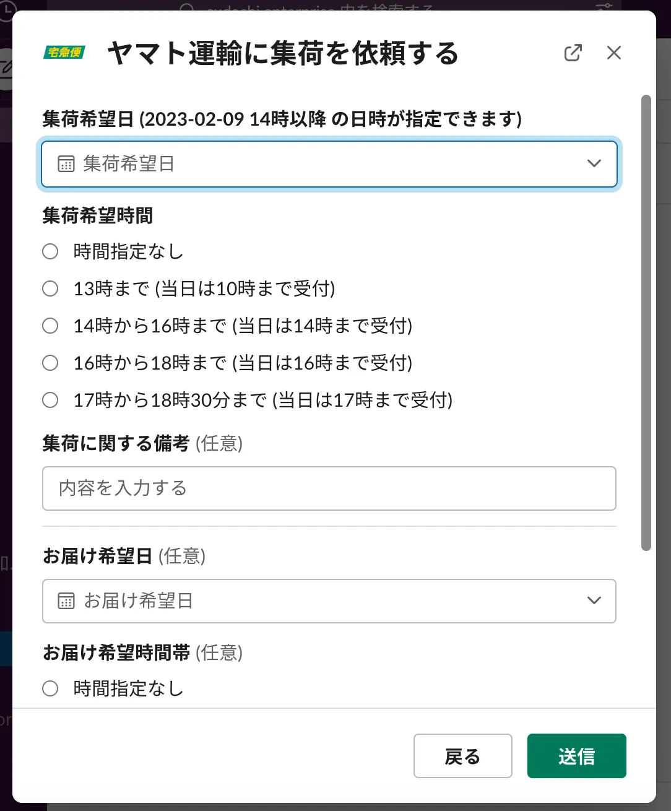This screenshot has width=671, height=811.
Task: Select 時間指定なし for pickup time
Action: [x=50, y=251]
